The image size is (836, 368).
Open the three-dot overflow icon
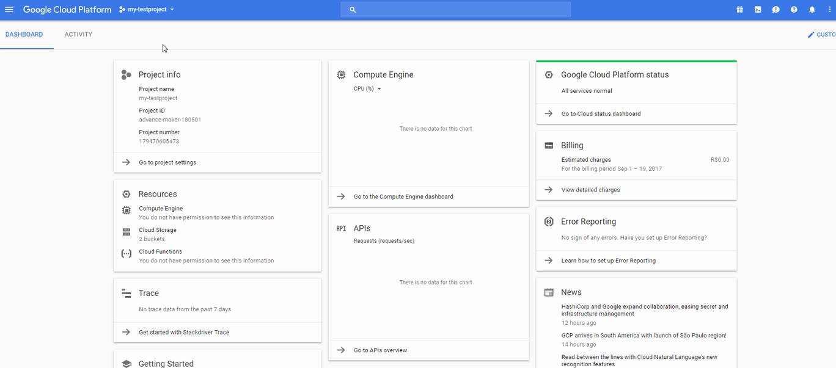(x=830, y=9)
